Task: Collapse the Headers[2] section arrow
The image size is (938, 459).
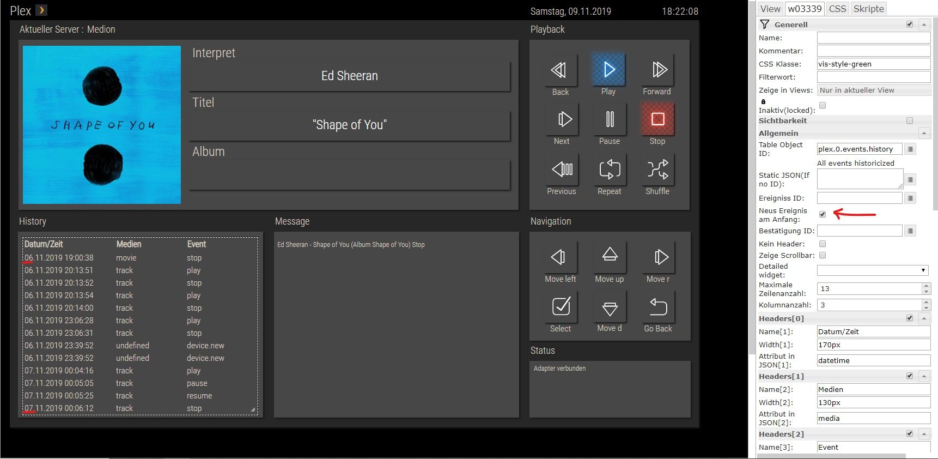Action: point(924,434)
